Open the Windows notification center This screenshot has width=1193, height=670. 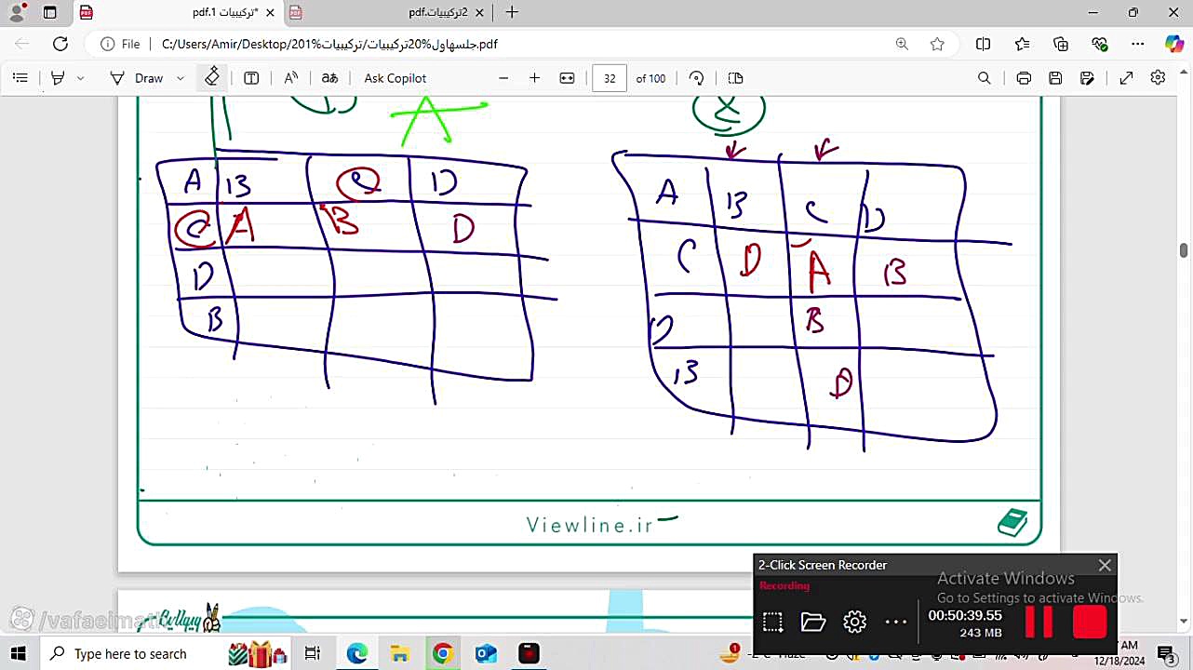[x=1165, y=654]
